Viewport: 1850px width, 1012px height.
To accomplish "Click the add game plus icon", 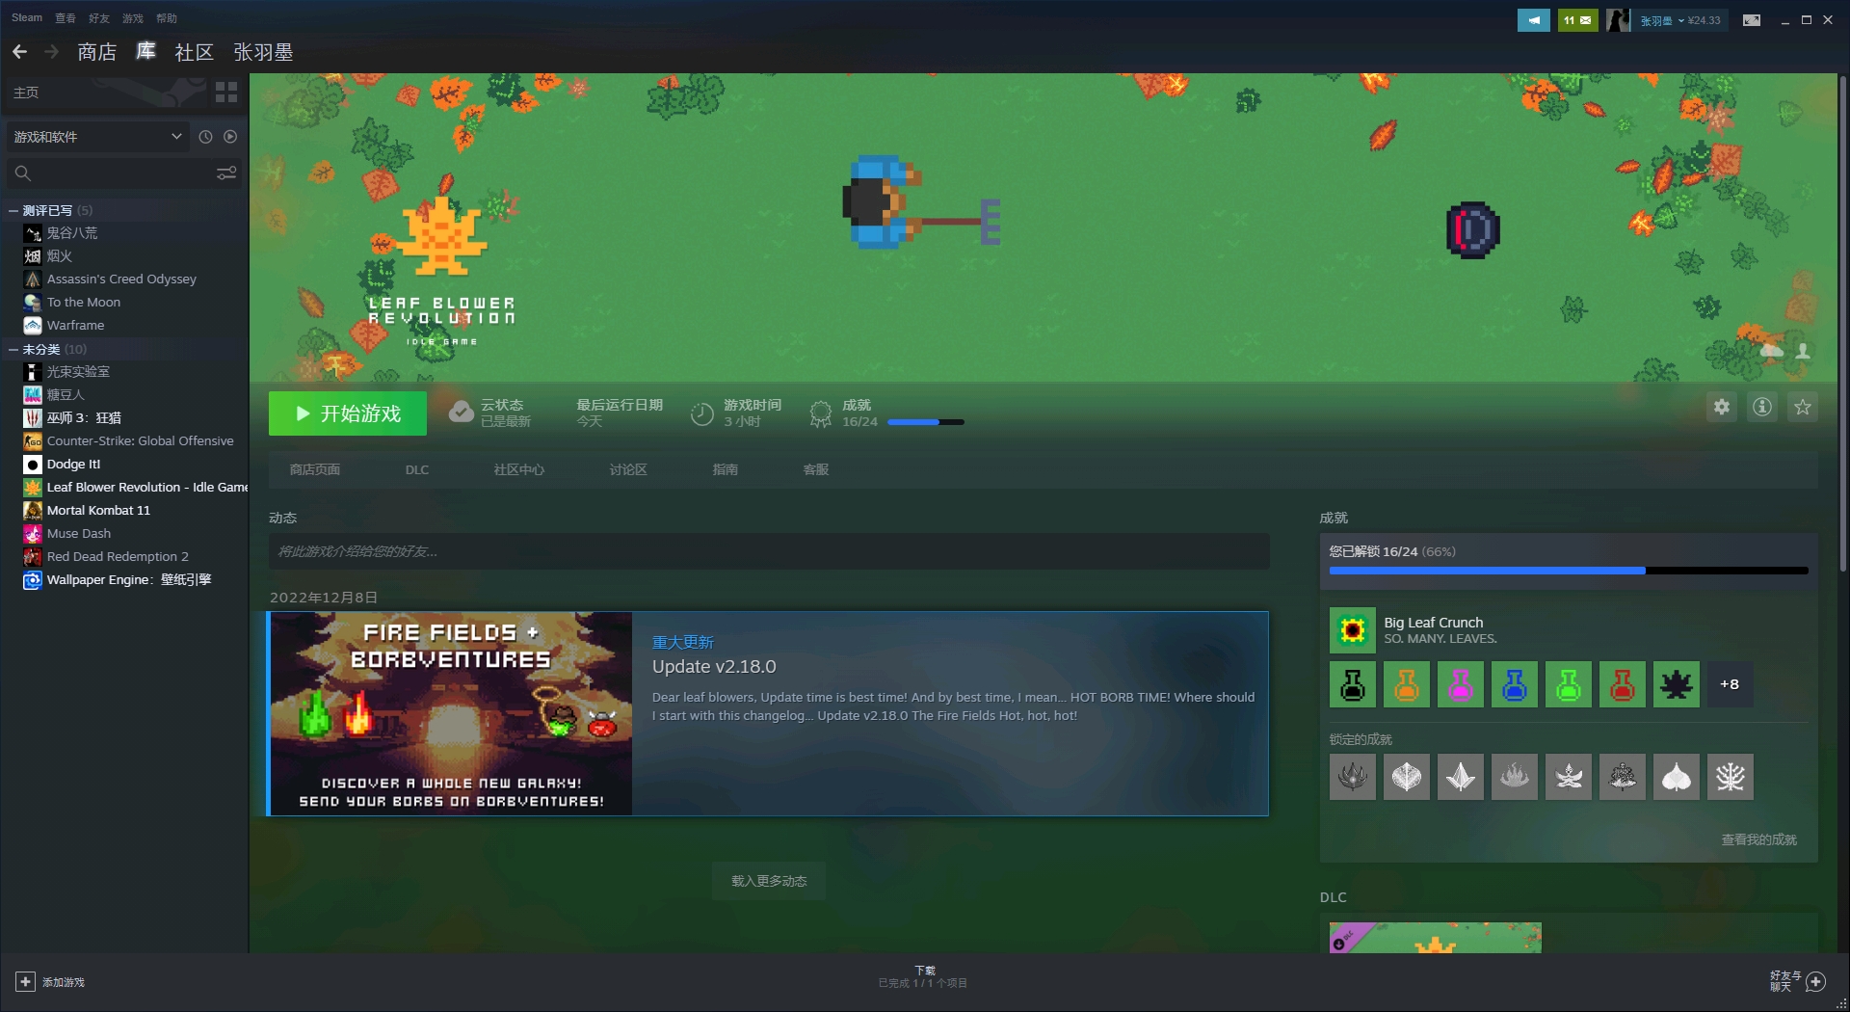I will click(x=25, y=982).
